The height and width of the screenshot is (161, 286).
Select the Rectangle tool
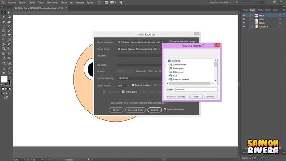click(x=4, y=31)
